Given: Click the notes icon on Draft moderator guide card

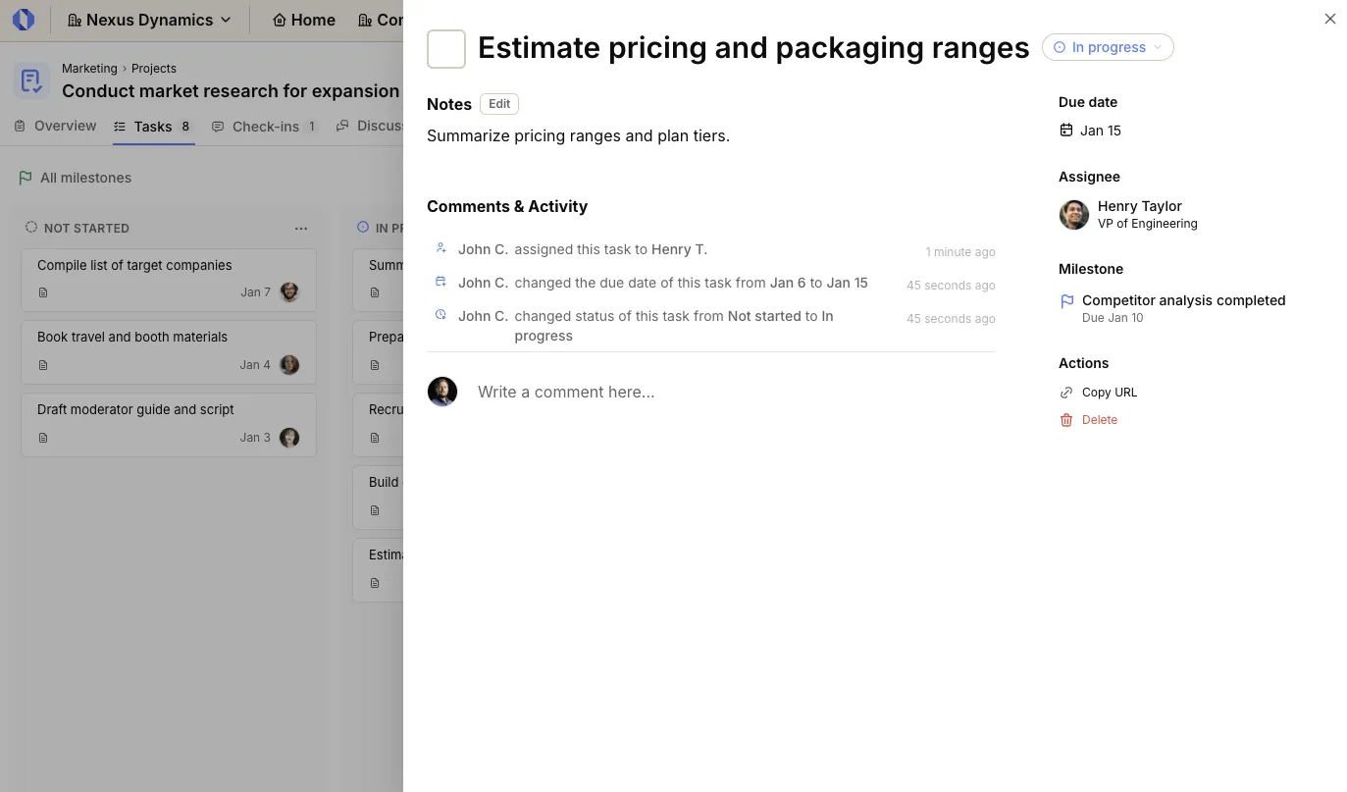Looking at the screenshot, I should (x=43, y=438).
